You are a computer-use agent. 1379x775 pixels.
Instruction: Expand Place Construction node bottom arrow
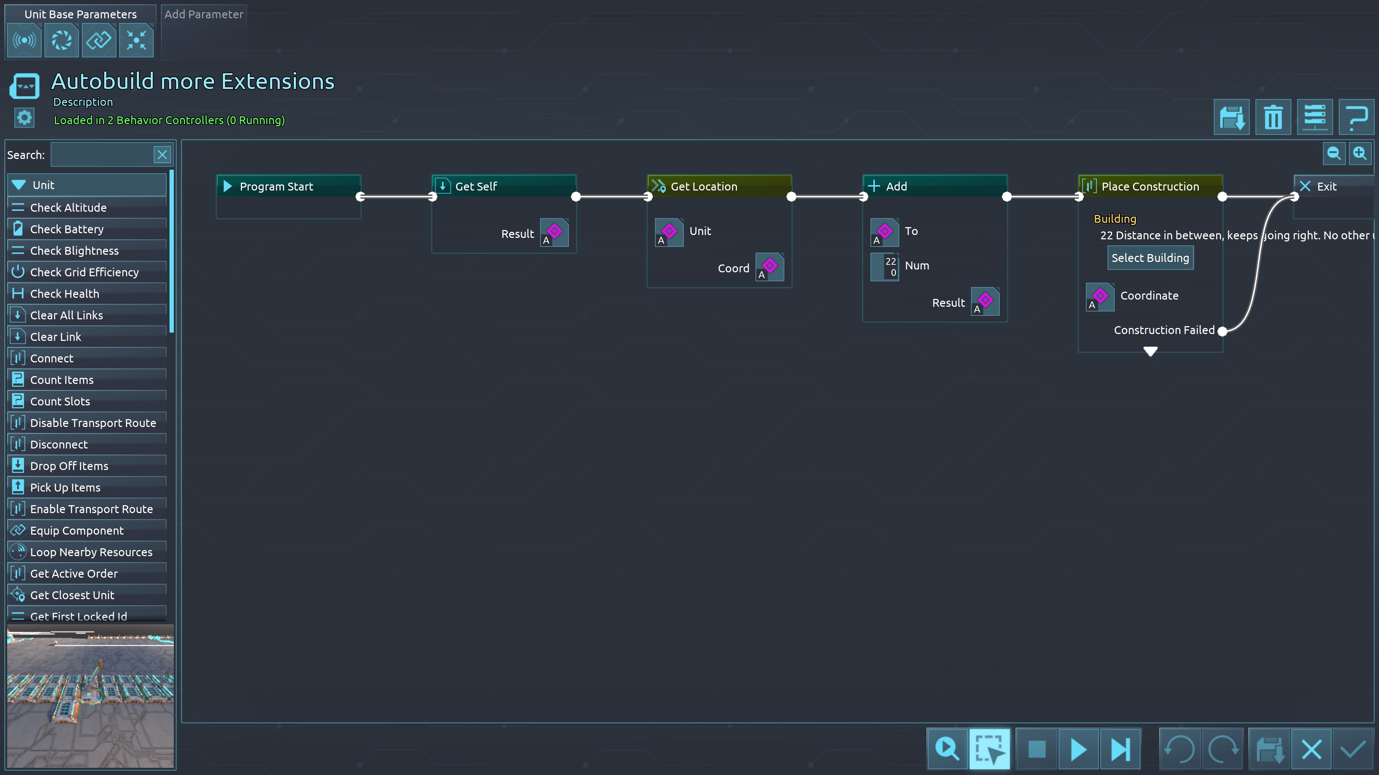pos(1150,351)
